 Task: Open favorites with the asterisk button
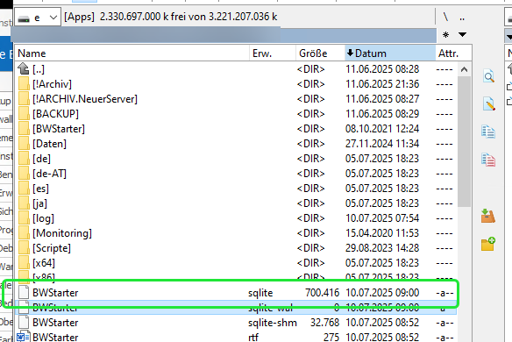(x=445, y=34)
